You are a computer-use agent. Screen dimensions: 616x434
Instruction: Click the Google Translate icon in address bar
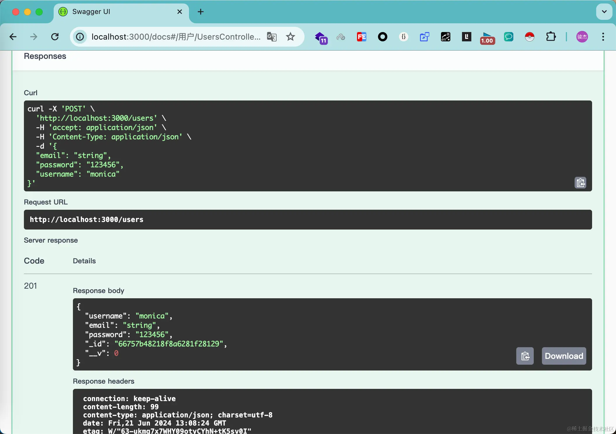click(x=272, y=37)
